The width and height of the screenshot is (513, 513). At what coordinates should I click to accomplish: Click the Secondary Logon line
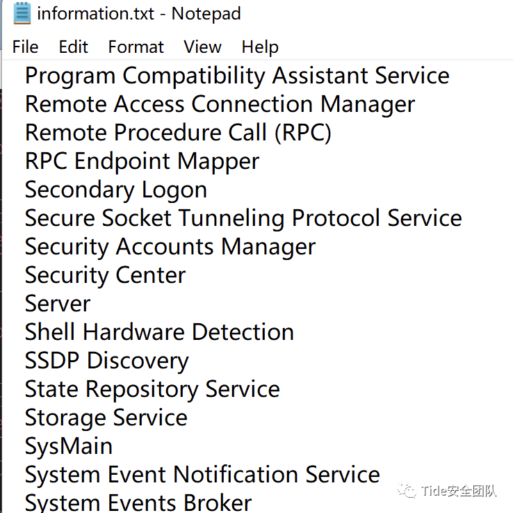[x=116, y=190]
